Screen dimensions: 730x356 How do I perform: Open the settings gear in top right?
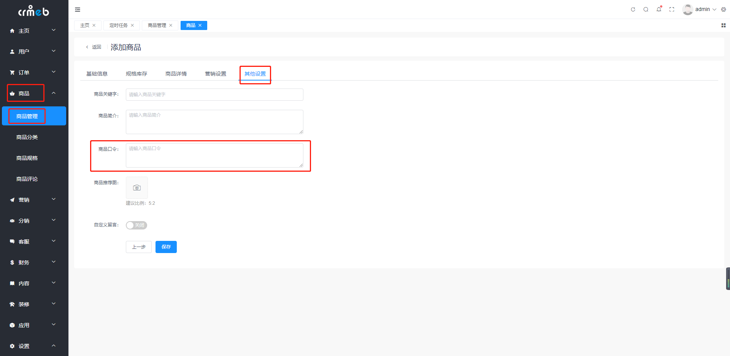point(724,9)
